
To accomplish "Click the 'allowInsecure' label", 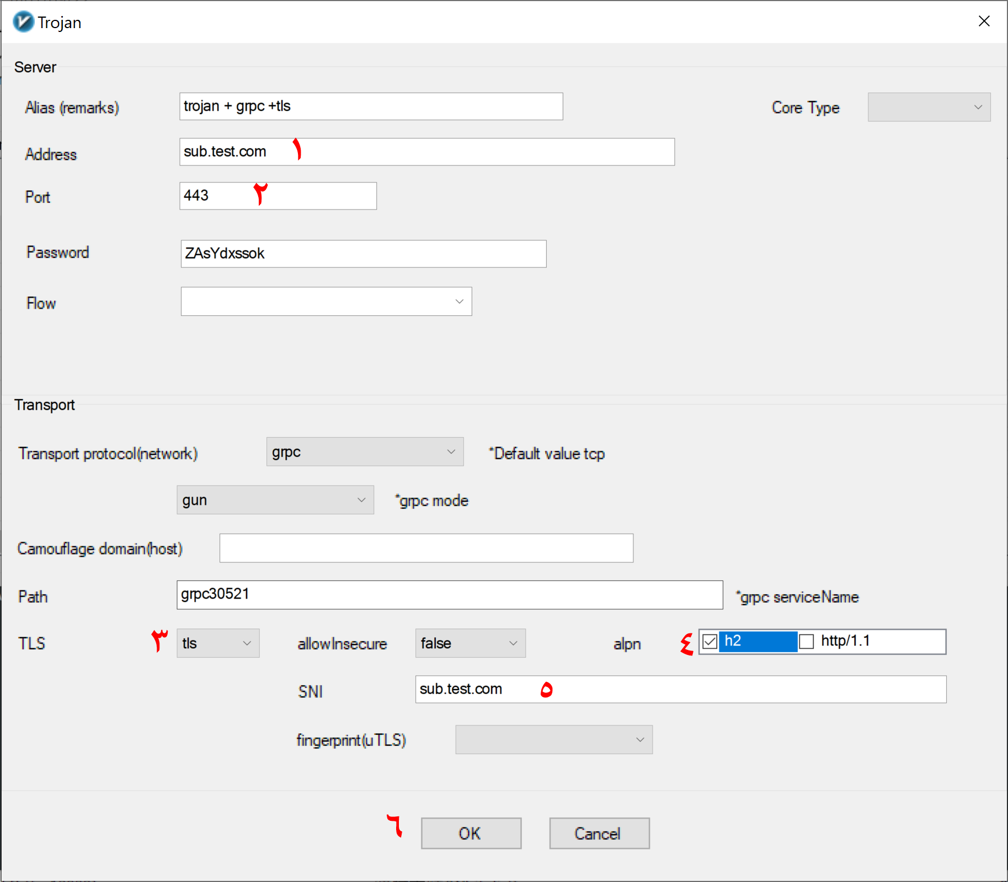I will click(342, 644).
